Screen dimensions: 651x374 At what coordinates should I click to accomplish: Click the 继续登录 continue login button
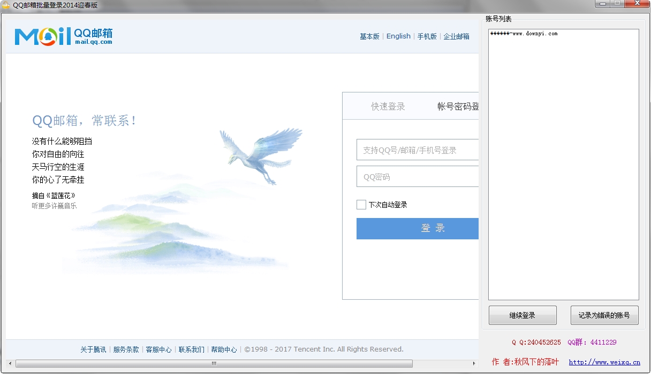tap(522, 315)
